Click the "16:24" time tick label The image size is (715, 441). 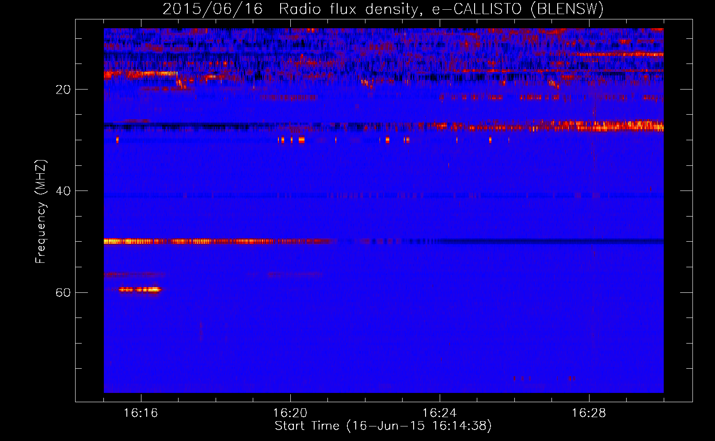pyautogui.click(x=439, y=413)
